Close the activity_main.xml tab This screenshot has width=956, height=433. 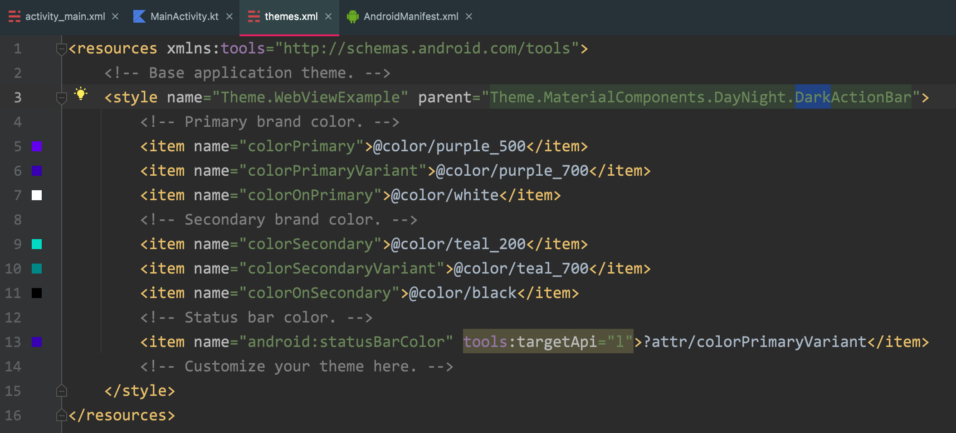pyautogui.click(x=115, y=17)
